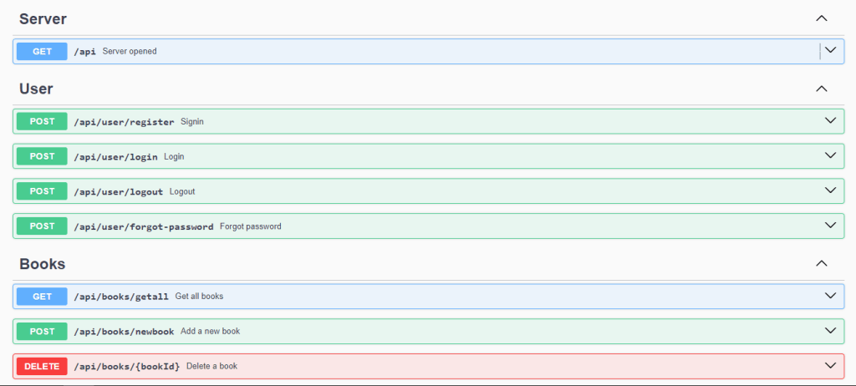Expand the /api/books/getall row arrow
Image resolution: width=856 pixels, height=386 pixels.
[830, 296]
